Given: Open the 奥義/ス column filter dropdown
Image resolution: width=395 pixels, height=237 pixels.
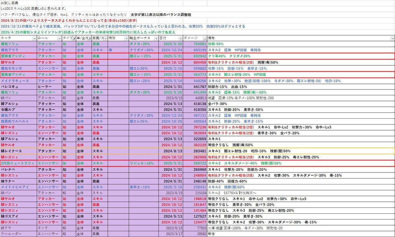Looking at the screenshot, I should point(105,38).
